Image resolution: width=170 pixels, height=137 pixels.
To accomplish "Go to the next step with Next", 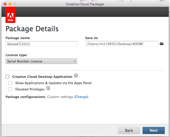I will (x=154, y=130).
